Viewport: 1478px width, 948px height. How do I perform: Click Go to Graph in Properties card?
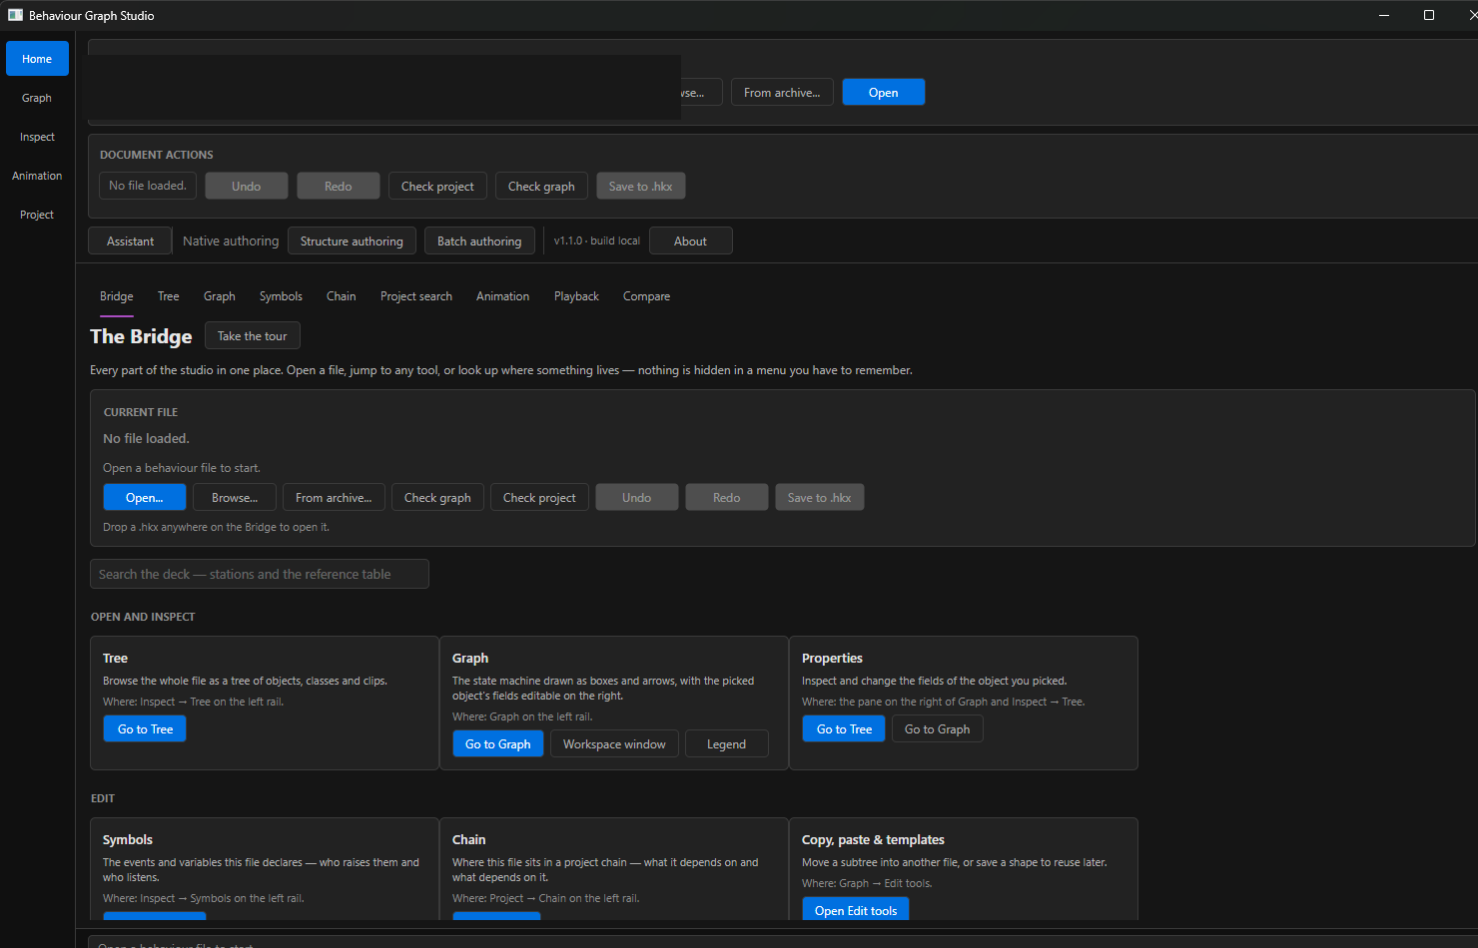tap(938, 729)
